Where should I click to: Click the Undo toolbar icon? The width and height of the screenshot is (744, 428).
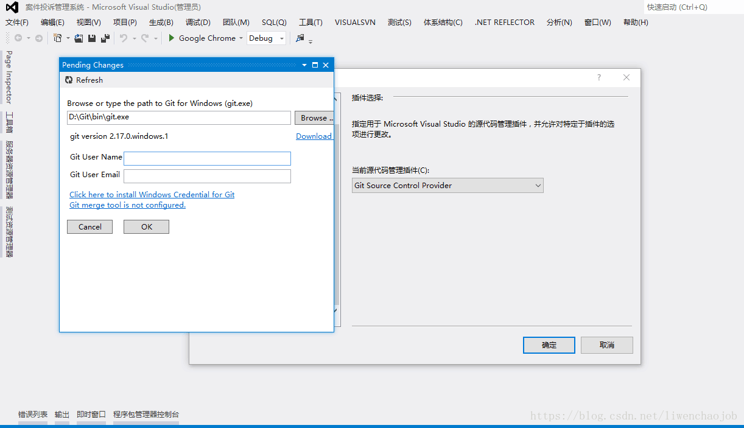[x=124, y=38]
